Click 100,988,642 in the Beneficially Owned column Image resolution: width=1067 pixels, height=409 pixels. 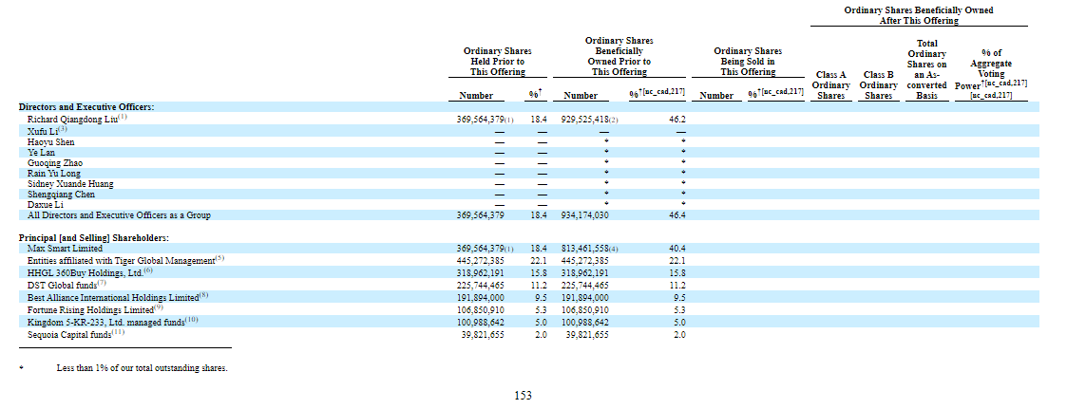[584, 323]
